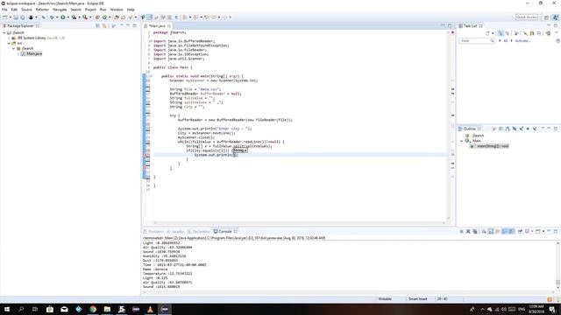Click the Activate link in Task List
This screenshot has width=561, height=315.
(x=522, y=41)
